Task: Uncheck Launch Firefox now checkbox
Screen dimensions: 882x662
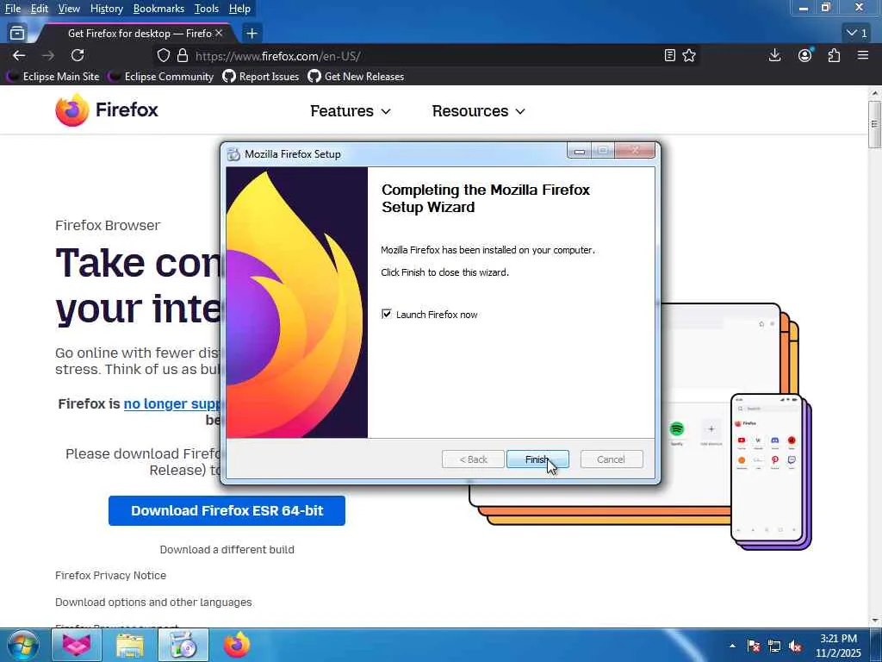Action: coord(387,314)
